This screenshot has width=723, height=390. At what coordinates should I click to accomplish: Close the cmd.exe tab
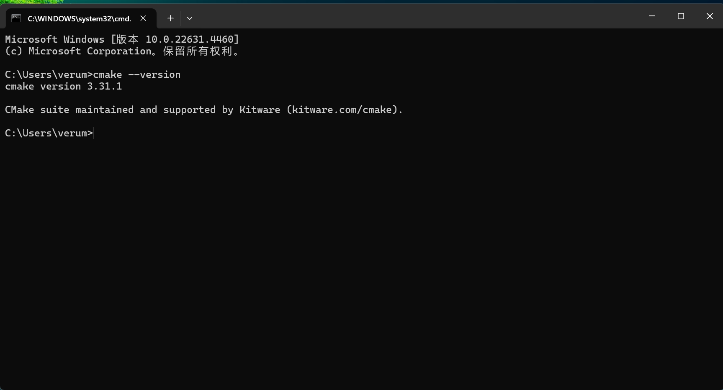click(x=143, y=18)
